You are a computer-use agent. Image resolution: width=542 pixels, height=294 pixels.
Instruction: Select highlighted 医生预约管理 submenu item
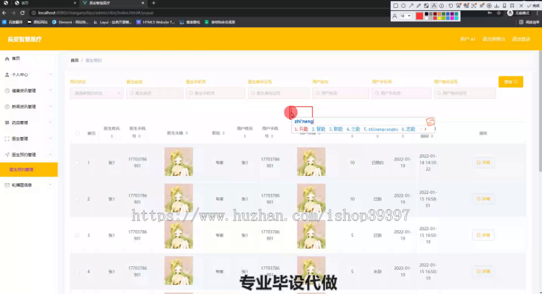(x=29, y=169)
